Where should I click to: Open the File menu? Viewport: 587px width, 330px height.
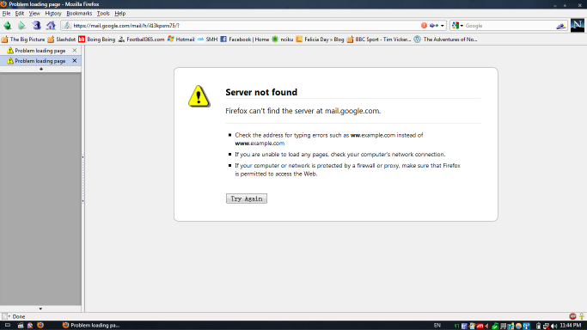tap(6, 13)
